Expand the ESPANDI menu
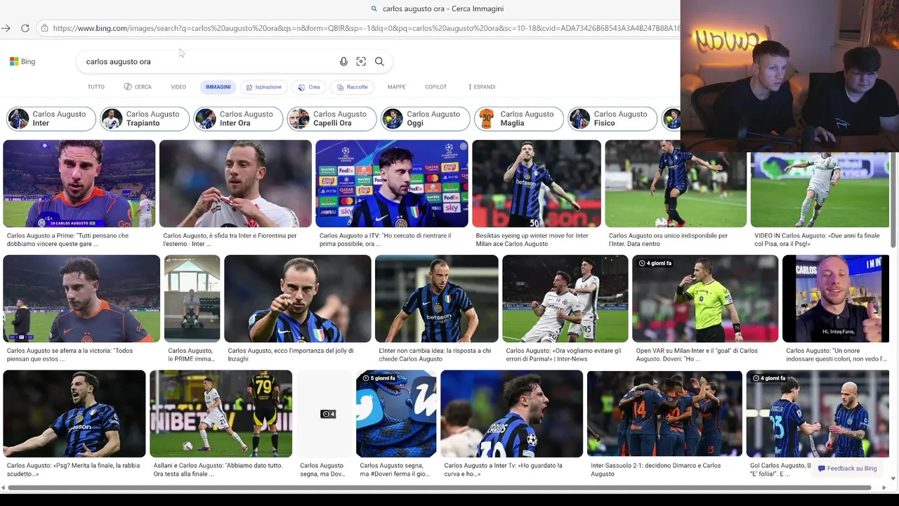Viewport: 899px width, 506px height. pos(482,87)
